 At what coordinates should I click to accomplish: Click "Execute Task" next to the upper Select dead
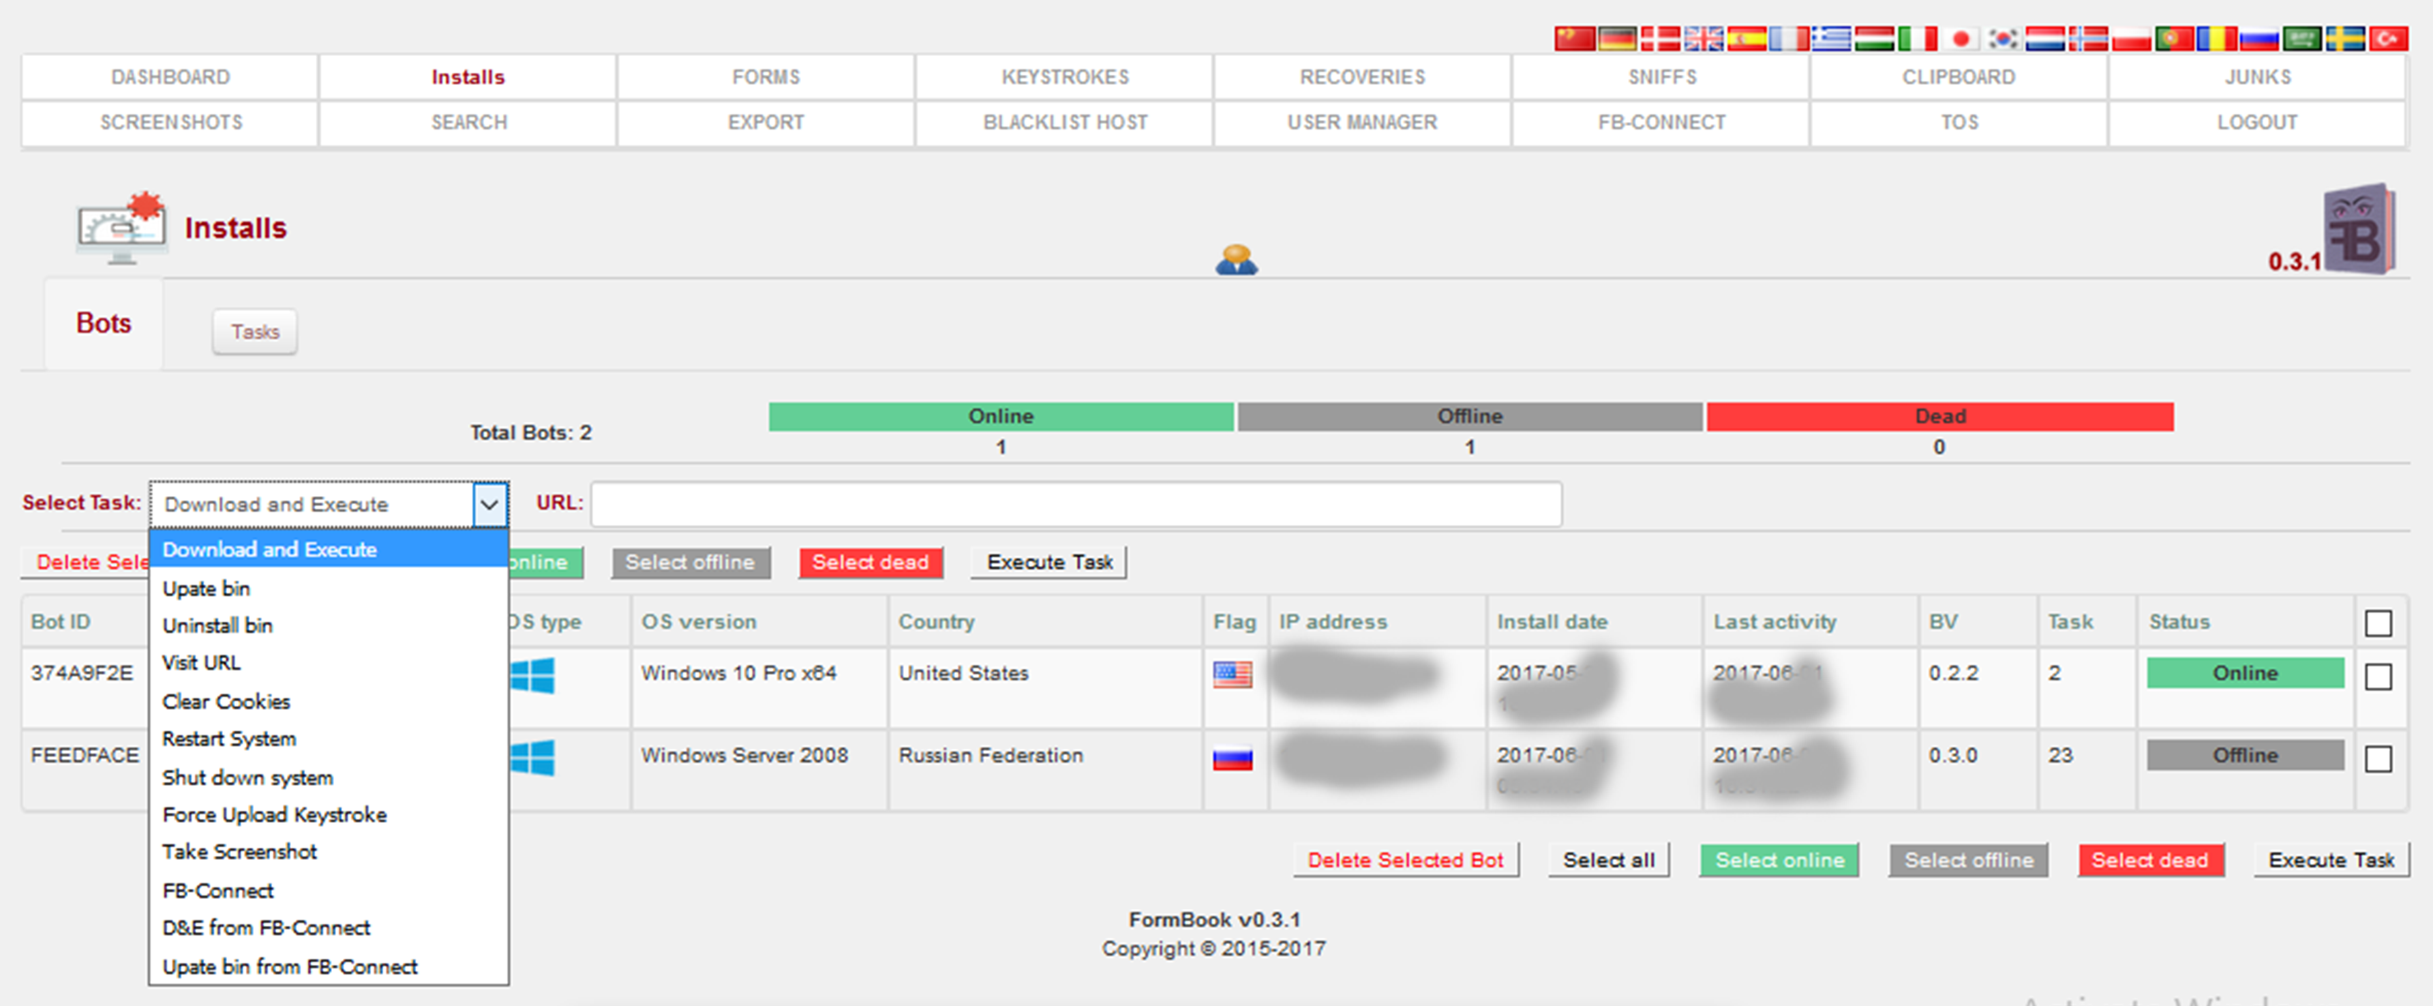[1050, 563]
